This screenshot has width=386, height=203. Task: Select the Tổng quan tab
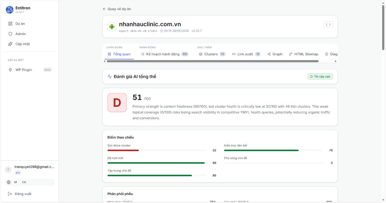pos(119,54)
